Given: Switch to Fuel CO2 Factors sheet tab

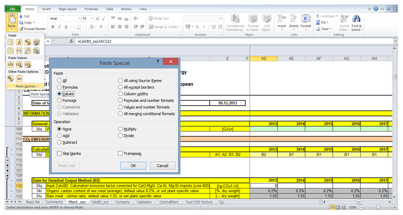Looking at the screenshot, I should [x=199, y=202].
